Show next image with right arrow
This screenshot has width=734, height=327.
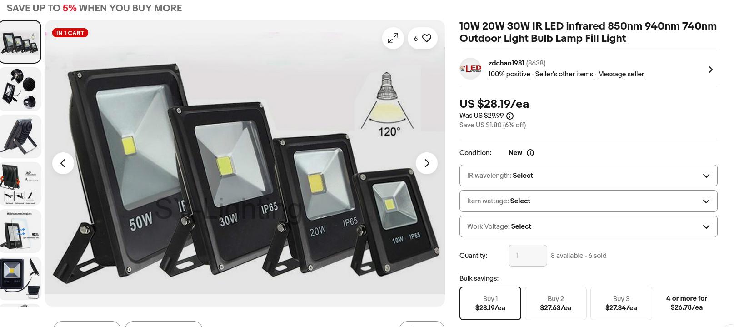click(427, 163)
